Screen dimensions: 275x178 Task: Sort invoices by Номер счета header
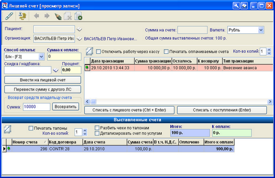point(30,142)
